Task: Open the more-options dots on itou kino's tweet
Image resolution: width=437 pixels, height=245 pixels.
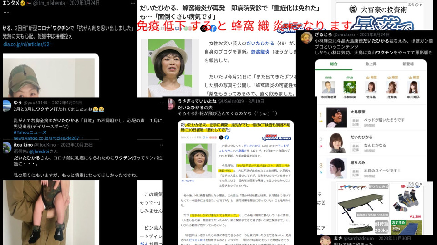Action: 161,145
